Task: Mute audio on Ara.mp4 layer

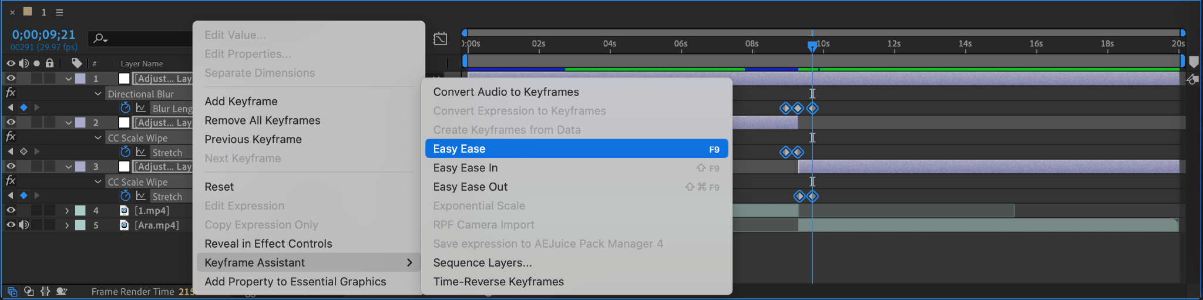Action: tap(23, 225)
